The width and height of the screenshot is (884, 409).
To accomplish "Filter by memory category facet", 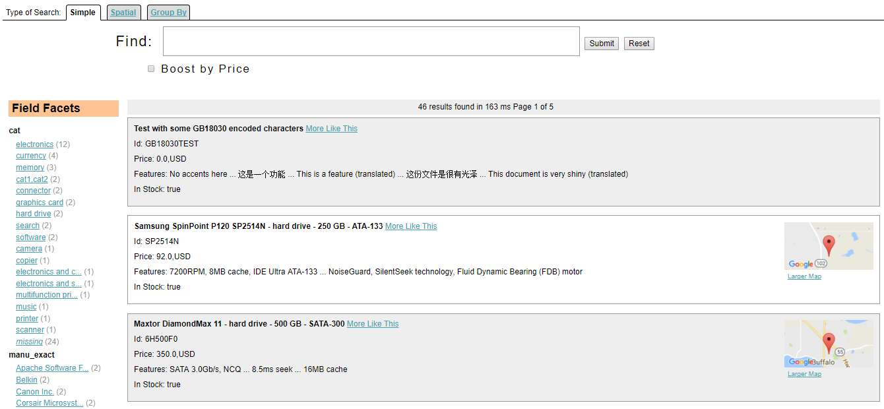I will (30, 168).
